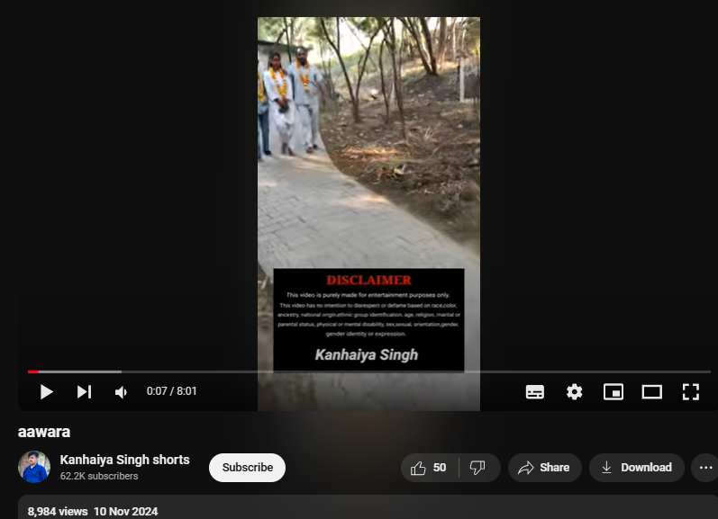Expand the description with 8,984 views
718x519 pixels.
click(x=368, y=507)
